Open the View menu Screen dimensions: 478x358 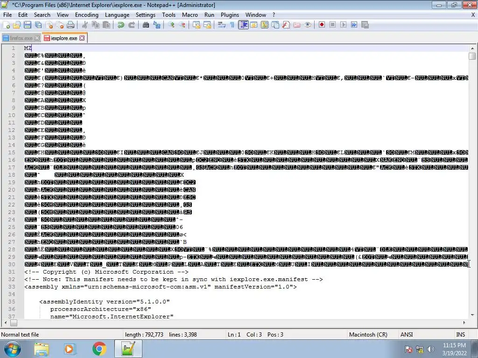point(63,15)
